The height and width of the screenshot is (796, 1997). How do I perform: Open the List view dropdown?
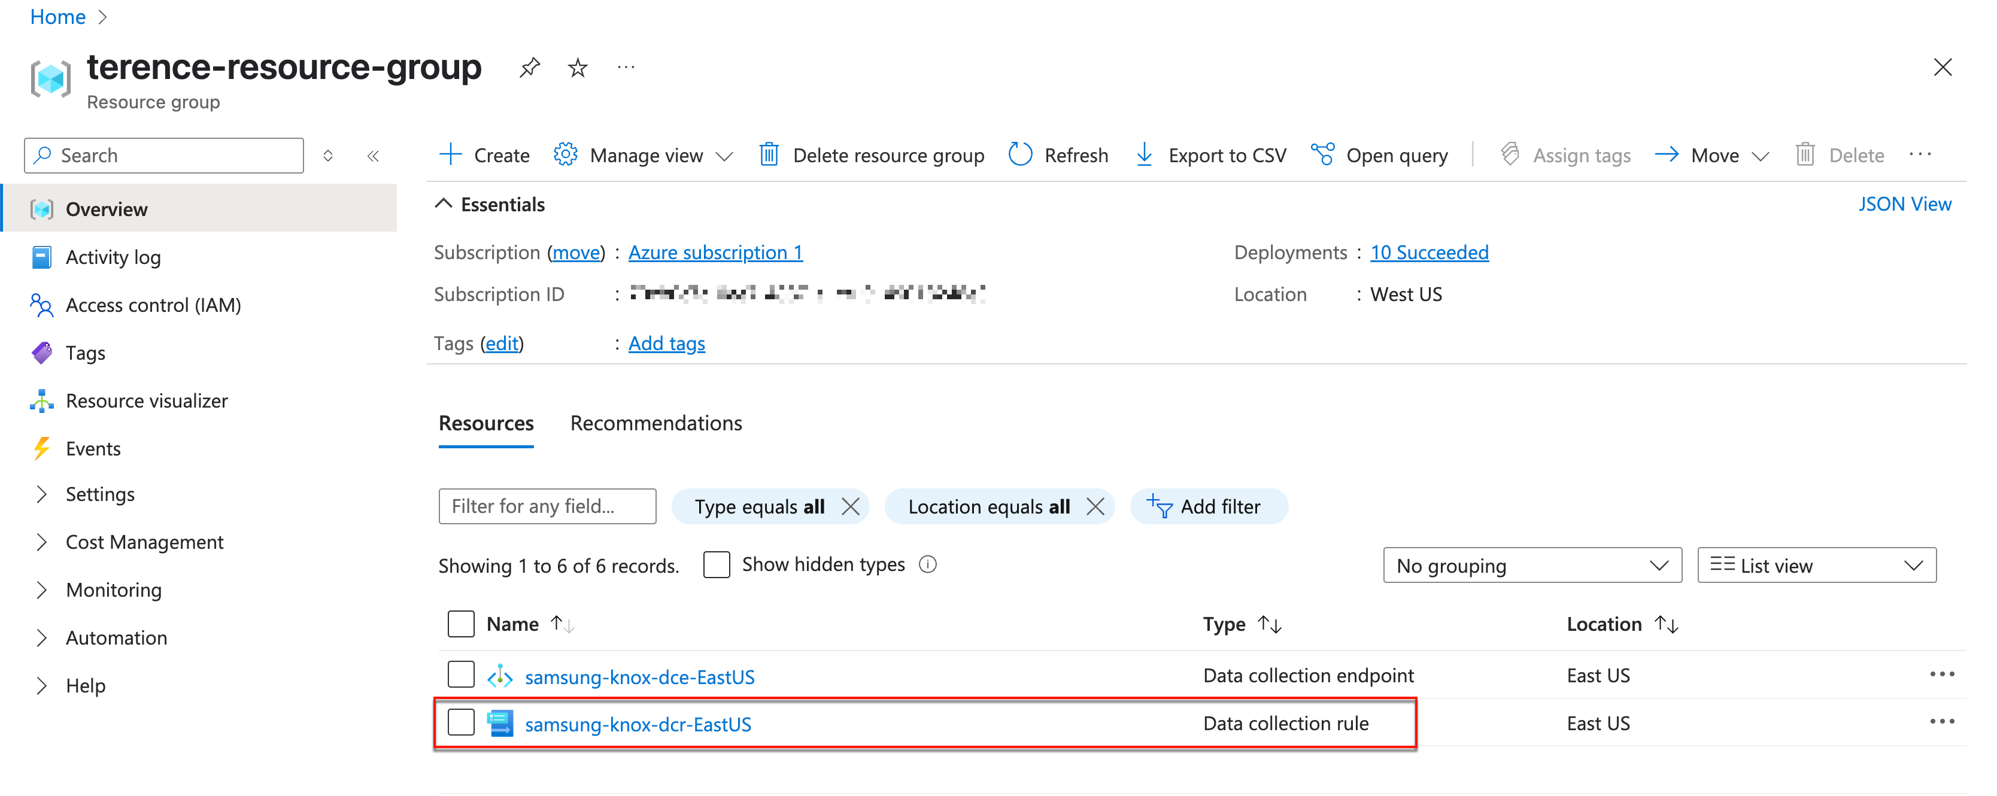click(x=1816, y=565)
